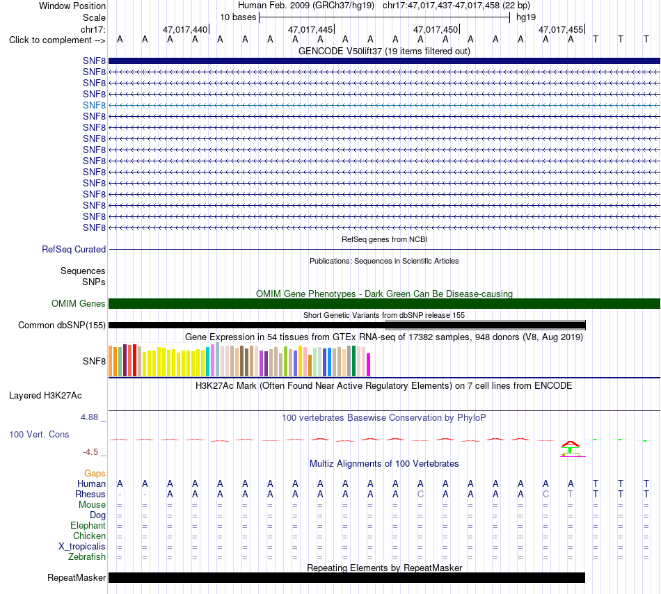Click the 'Sequences' track label

[x=83, y=271]
